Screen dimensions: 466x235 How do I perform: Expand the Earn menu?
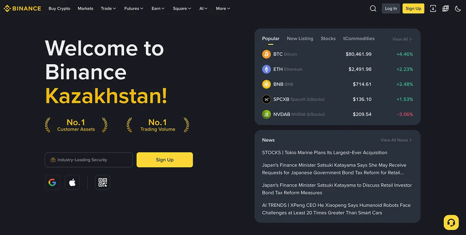[158, 8]
